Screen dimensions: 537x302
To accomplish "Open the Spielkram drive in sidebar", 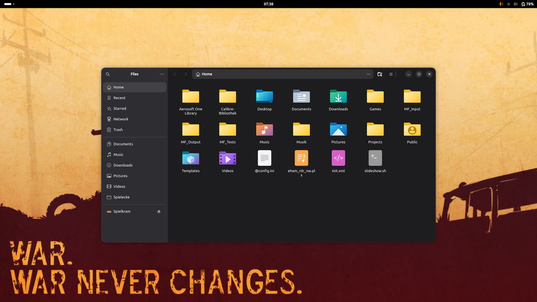I will click(x=135, y=211).
